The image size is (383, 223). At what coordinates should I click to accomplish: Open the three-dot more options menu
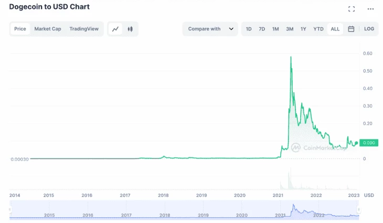[x=370, y=9]
